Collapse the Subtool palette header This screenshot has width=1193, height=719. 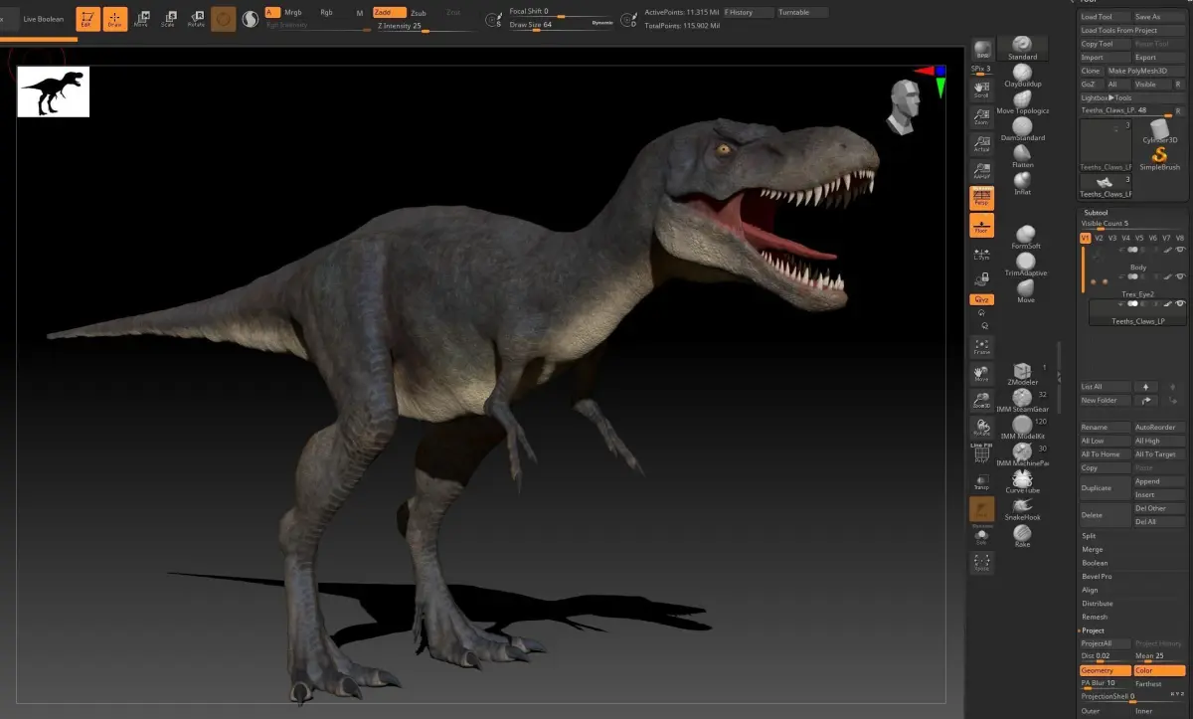point(1096,213)
